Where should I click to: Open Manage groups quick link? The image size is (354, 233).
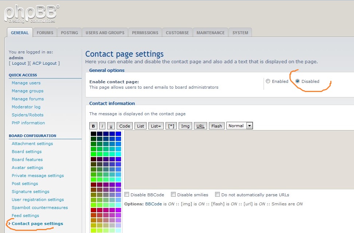pyautogui.click(x=28, y=91)
